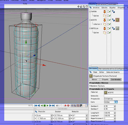Open the Cara dropdown set to Ambos

pos(111,102)
